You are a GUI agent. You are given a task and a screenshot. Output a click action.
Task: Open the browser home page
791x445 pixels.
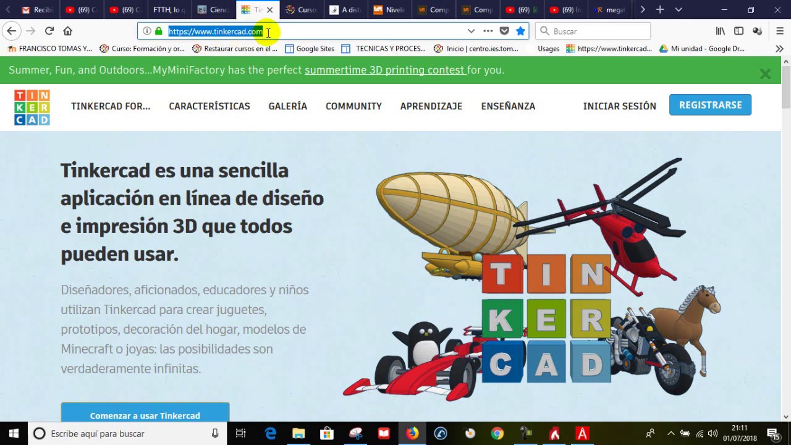point(68,31)
